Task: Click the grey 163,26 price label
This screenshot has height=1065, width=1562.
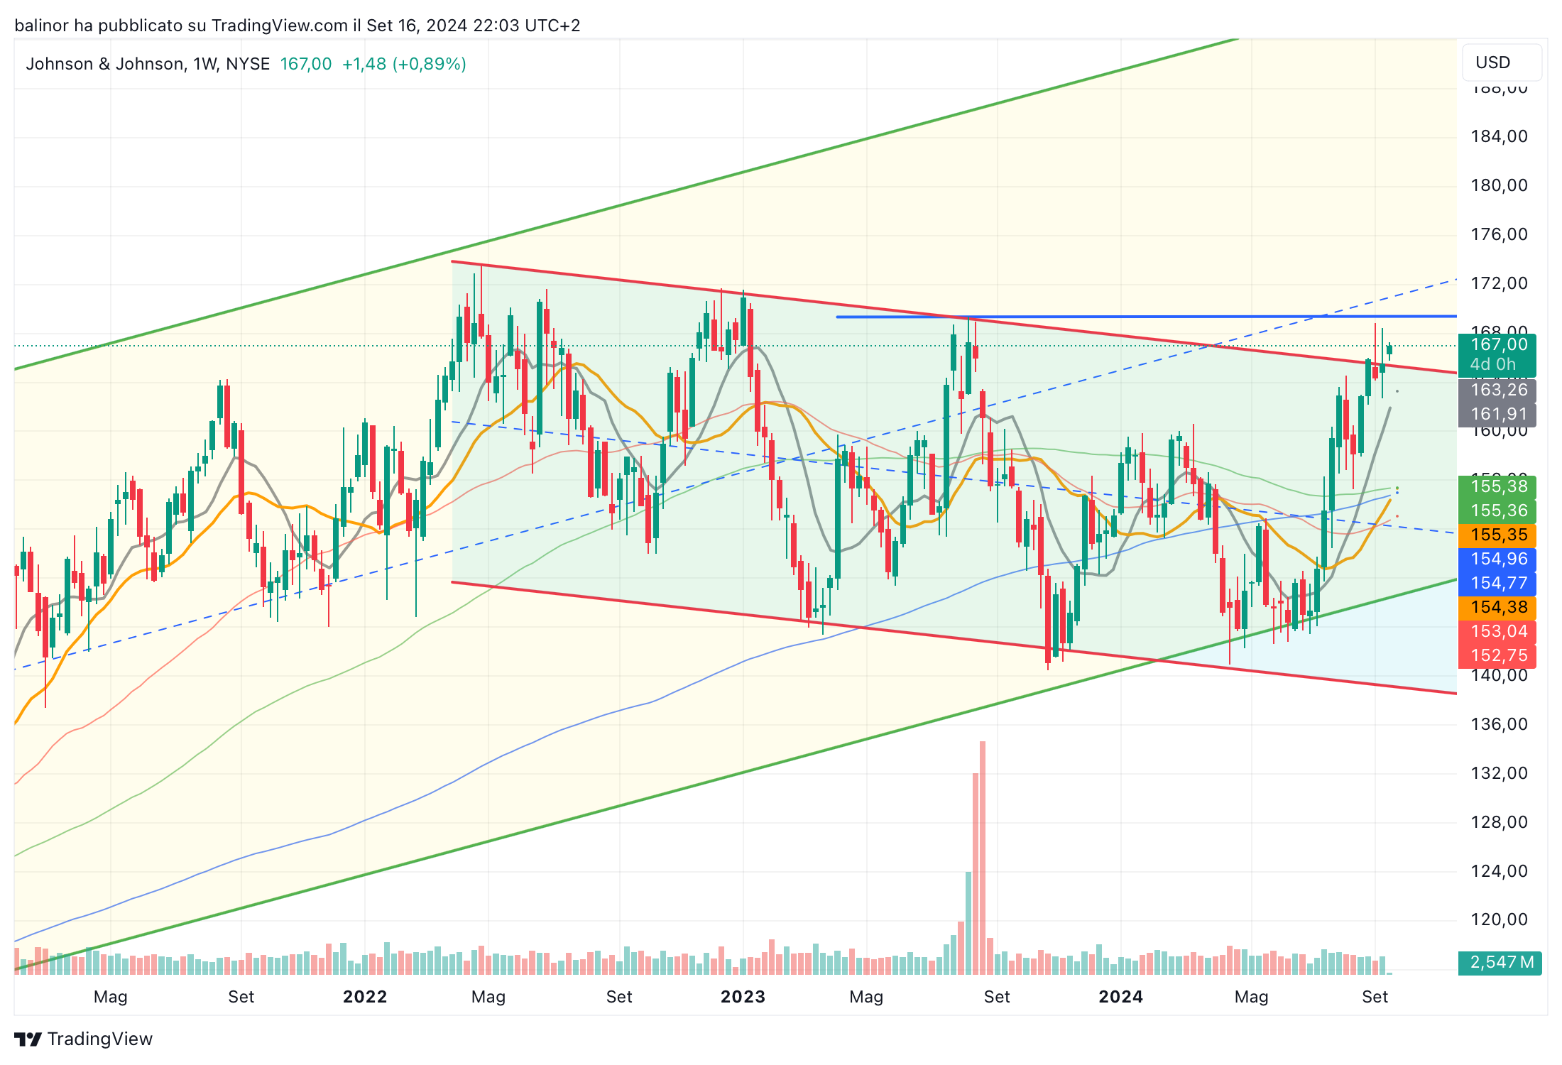Action: (x=1497, y=390)
